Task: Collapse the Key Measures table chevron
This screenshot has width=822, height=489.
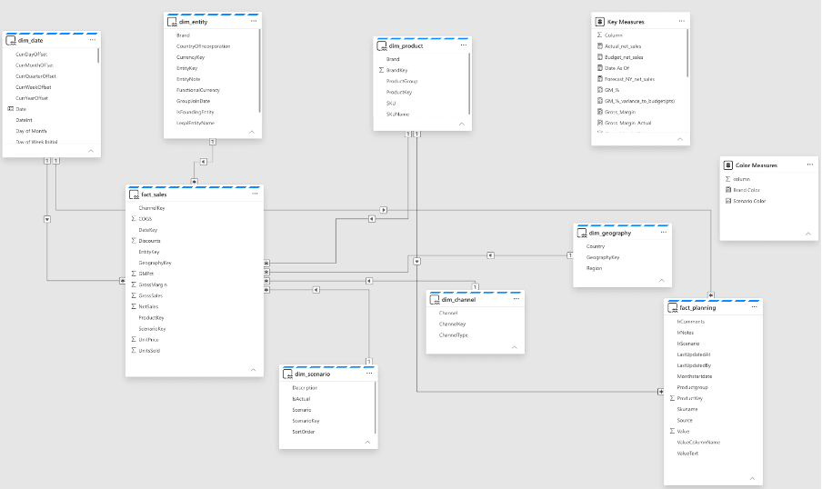Action: tap(680, 139)
